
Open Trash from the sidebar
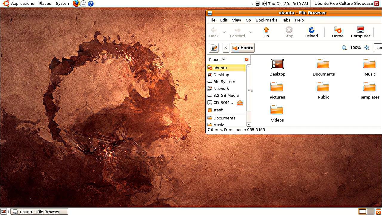click(226, 110)
